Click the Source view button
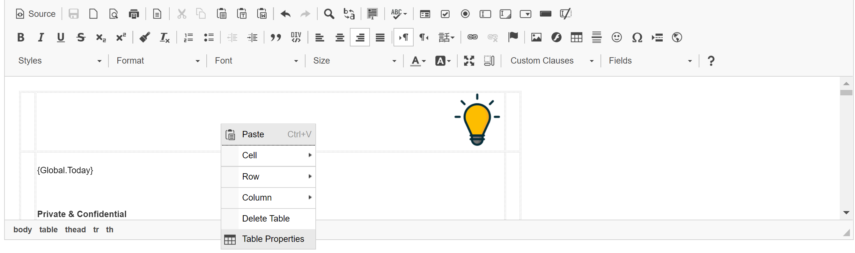The height and width of the screenshot is (253, 855). coord(35,14)
